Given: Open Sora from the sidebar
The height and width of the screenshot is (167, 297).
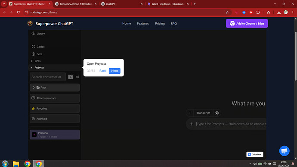Looking at the screenshot, I should (37, 54).
